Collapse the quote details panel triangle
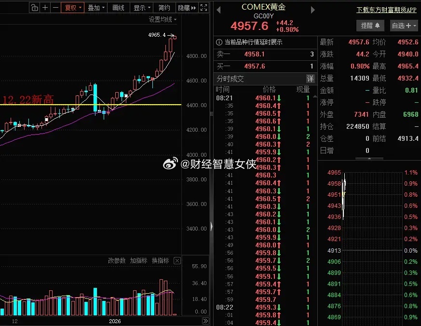Viewport: 421px width, 326px height. tap(369, 159)
